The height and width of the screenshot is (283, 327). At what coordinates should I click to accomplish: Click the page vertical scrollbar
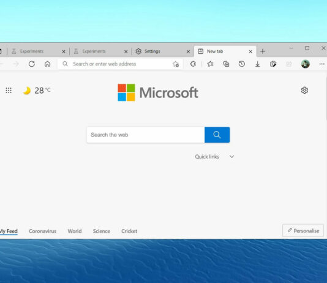(x=326, y=98)
